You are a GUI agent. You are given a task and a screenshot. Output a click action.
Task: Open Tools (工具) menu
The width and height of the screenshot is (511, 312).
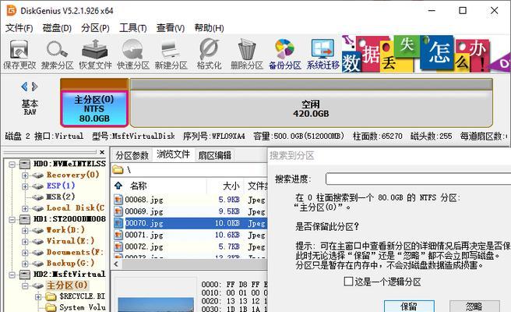coord(133,28)
